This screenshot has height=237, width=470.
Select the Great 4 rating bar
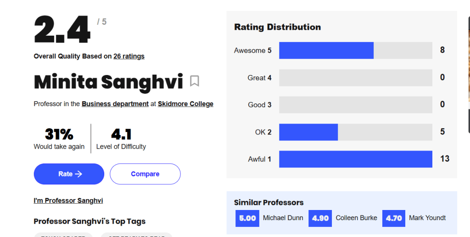pyautogui.click(x=355, y=78)
